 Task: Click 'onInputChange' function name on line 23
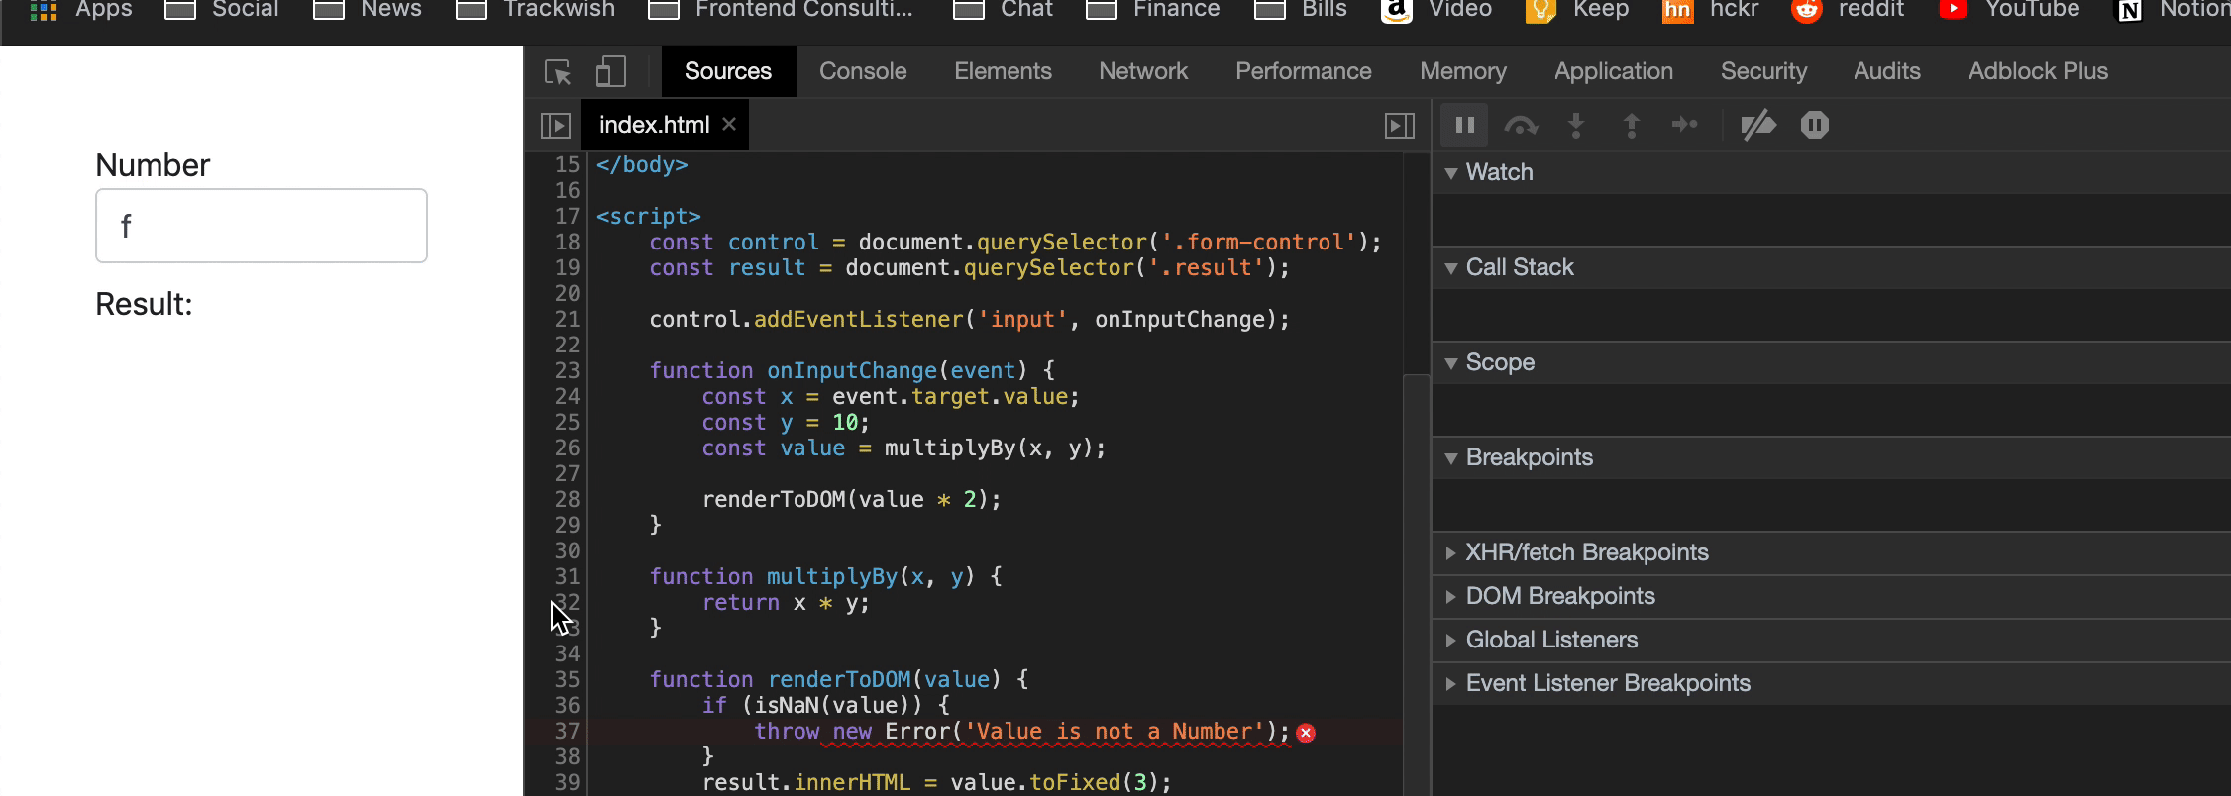852,371
